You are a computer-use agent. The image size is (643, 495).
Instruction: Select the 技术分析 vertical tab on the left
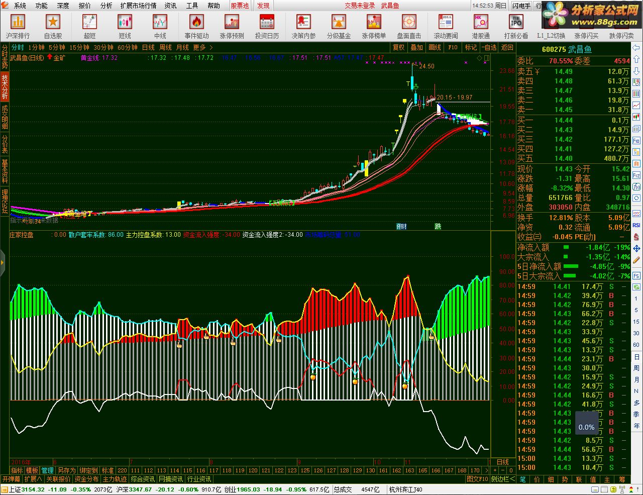(5, 87)
